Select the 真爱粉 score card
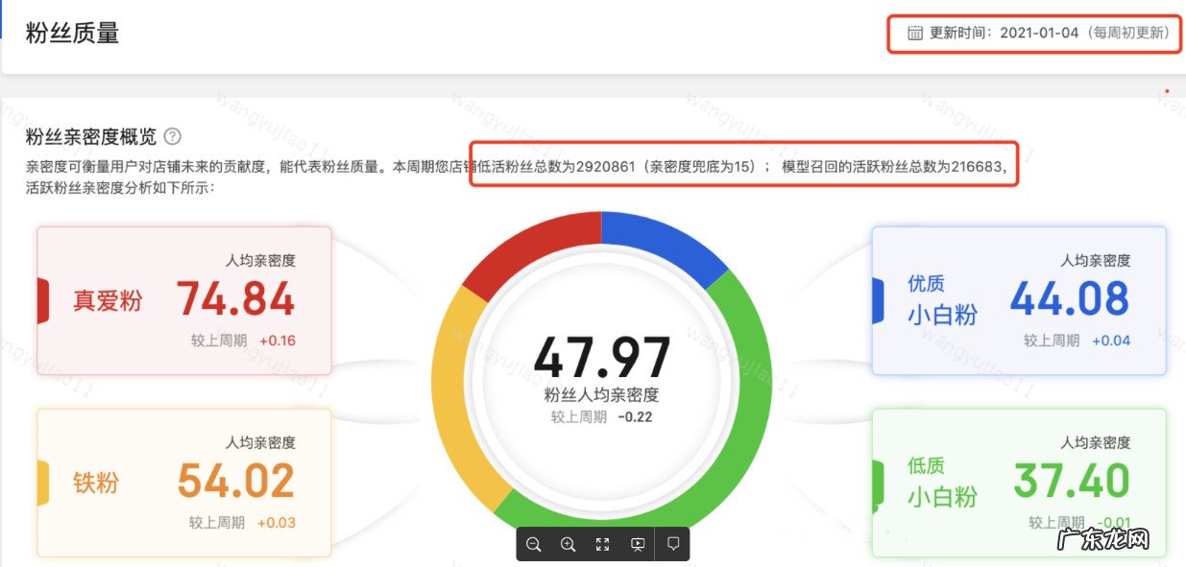 coord(182,300)
